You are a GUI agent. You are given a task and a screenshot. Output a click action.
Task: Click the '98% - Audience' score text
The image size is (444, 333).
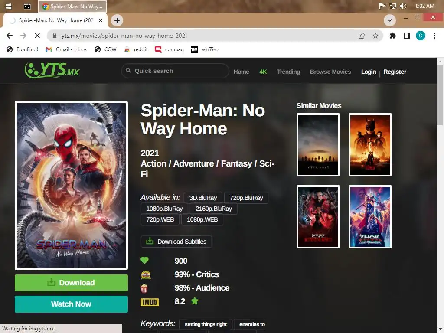(202, 288)
